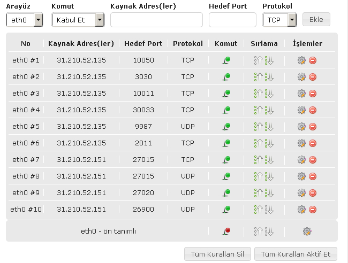Edit rule eth0 #6 for port 2011
348x263 pixels.
coord(301,143)
